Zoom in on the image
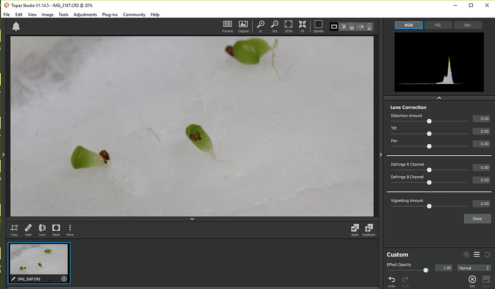Image resolution: width=495 pixels, height=289 pixels. point(260,26)
